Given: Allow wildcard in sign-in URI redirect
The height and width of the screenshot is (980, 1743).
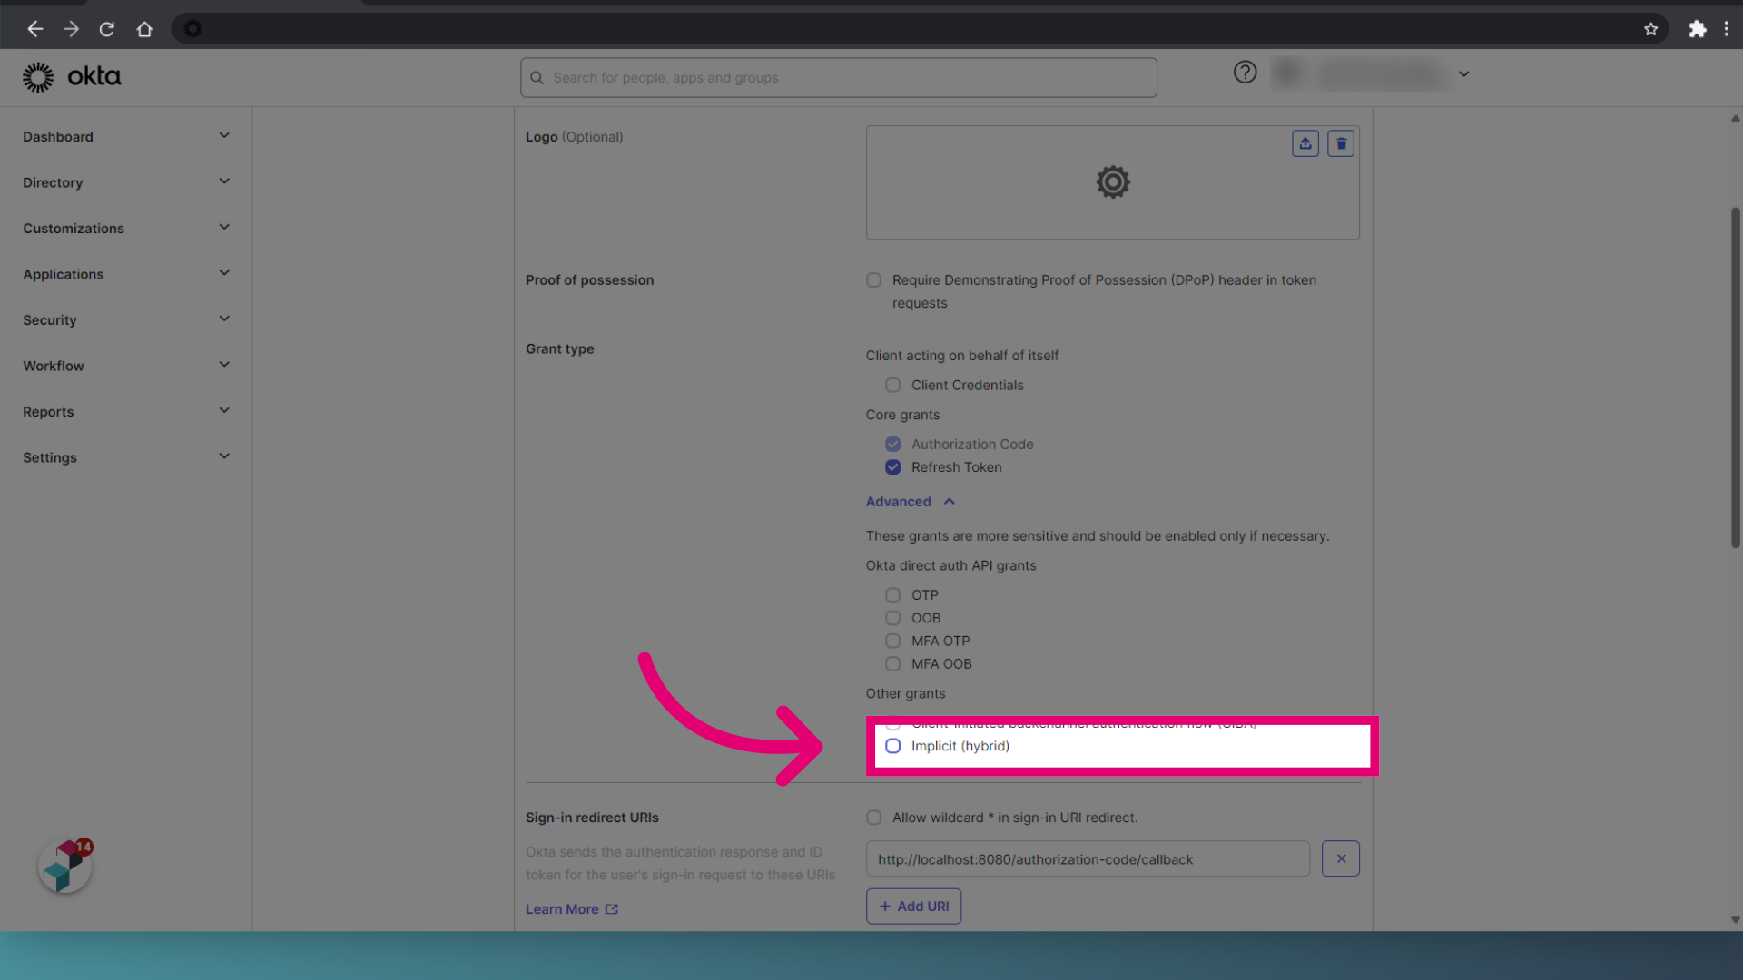Looking at the screenshot, I should click(x=873, y=818).
